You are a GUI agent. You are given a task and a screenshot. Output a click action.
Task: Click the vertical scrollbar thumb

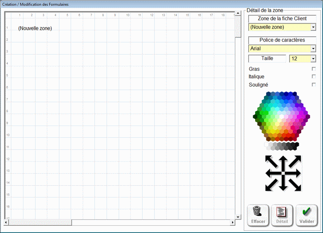pos(238,27)
